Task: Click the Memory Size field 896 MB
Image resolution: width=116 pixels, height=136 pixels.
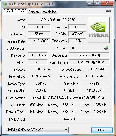Action: point(41,90)
